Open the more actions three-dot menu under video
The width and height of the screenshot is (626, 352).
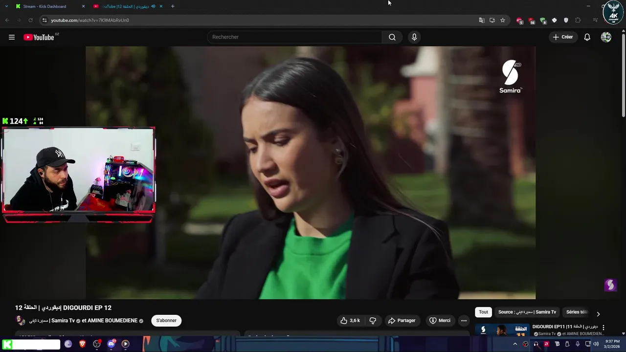pos(464,321)
